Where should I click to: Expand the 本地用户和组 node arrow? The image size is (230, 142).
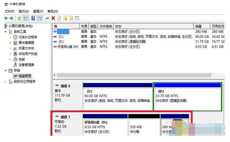[10, 54]
